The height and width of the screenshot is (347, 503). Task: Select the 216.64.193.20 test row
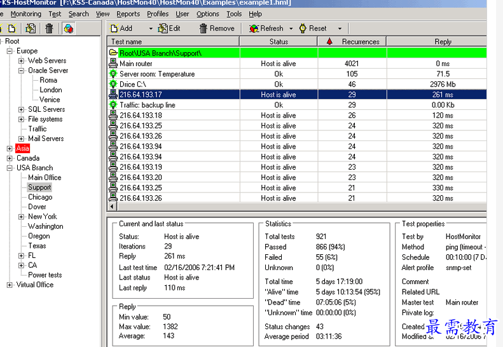click(x=298, y=177)
